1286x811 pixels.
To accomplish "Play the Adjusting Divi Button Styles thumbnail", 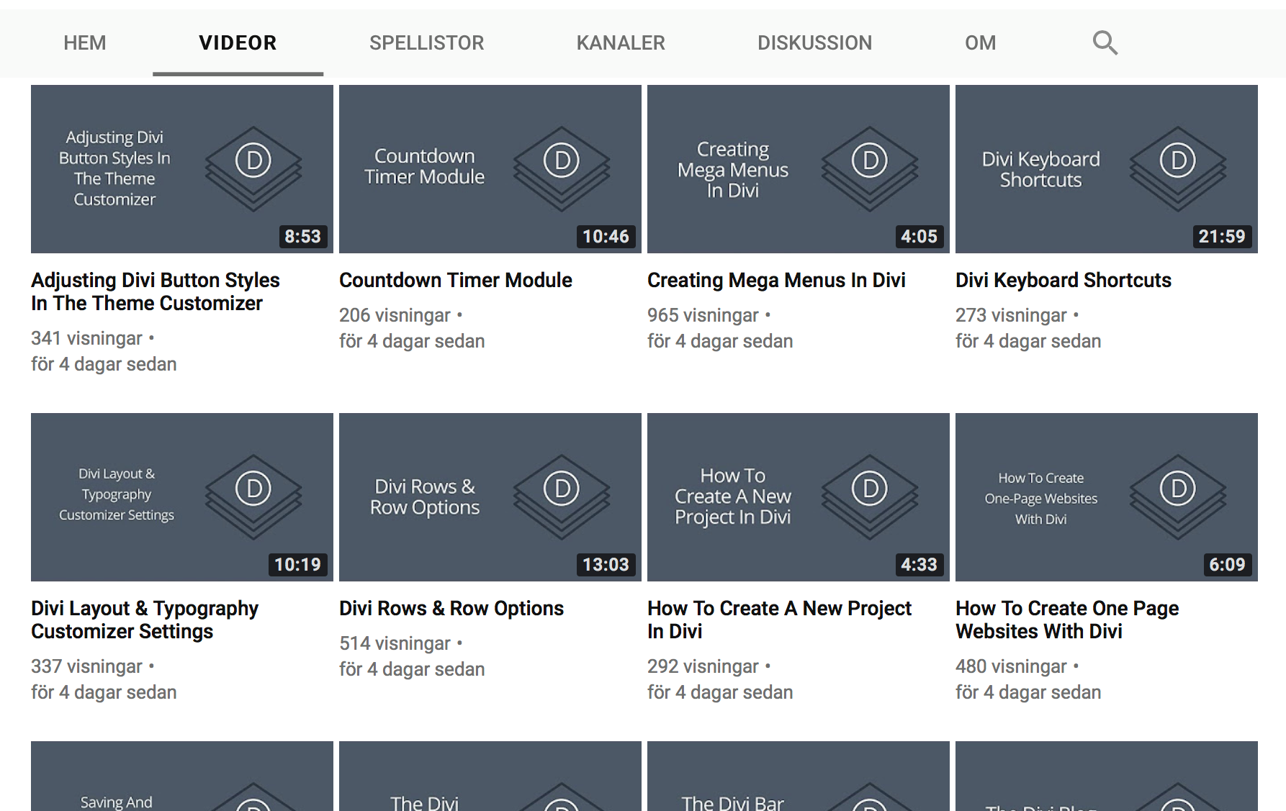I will (182, 169).
